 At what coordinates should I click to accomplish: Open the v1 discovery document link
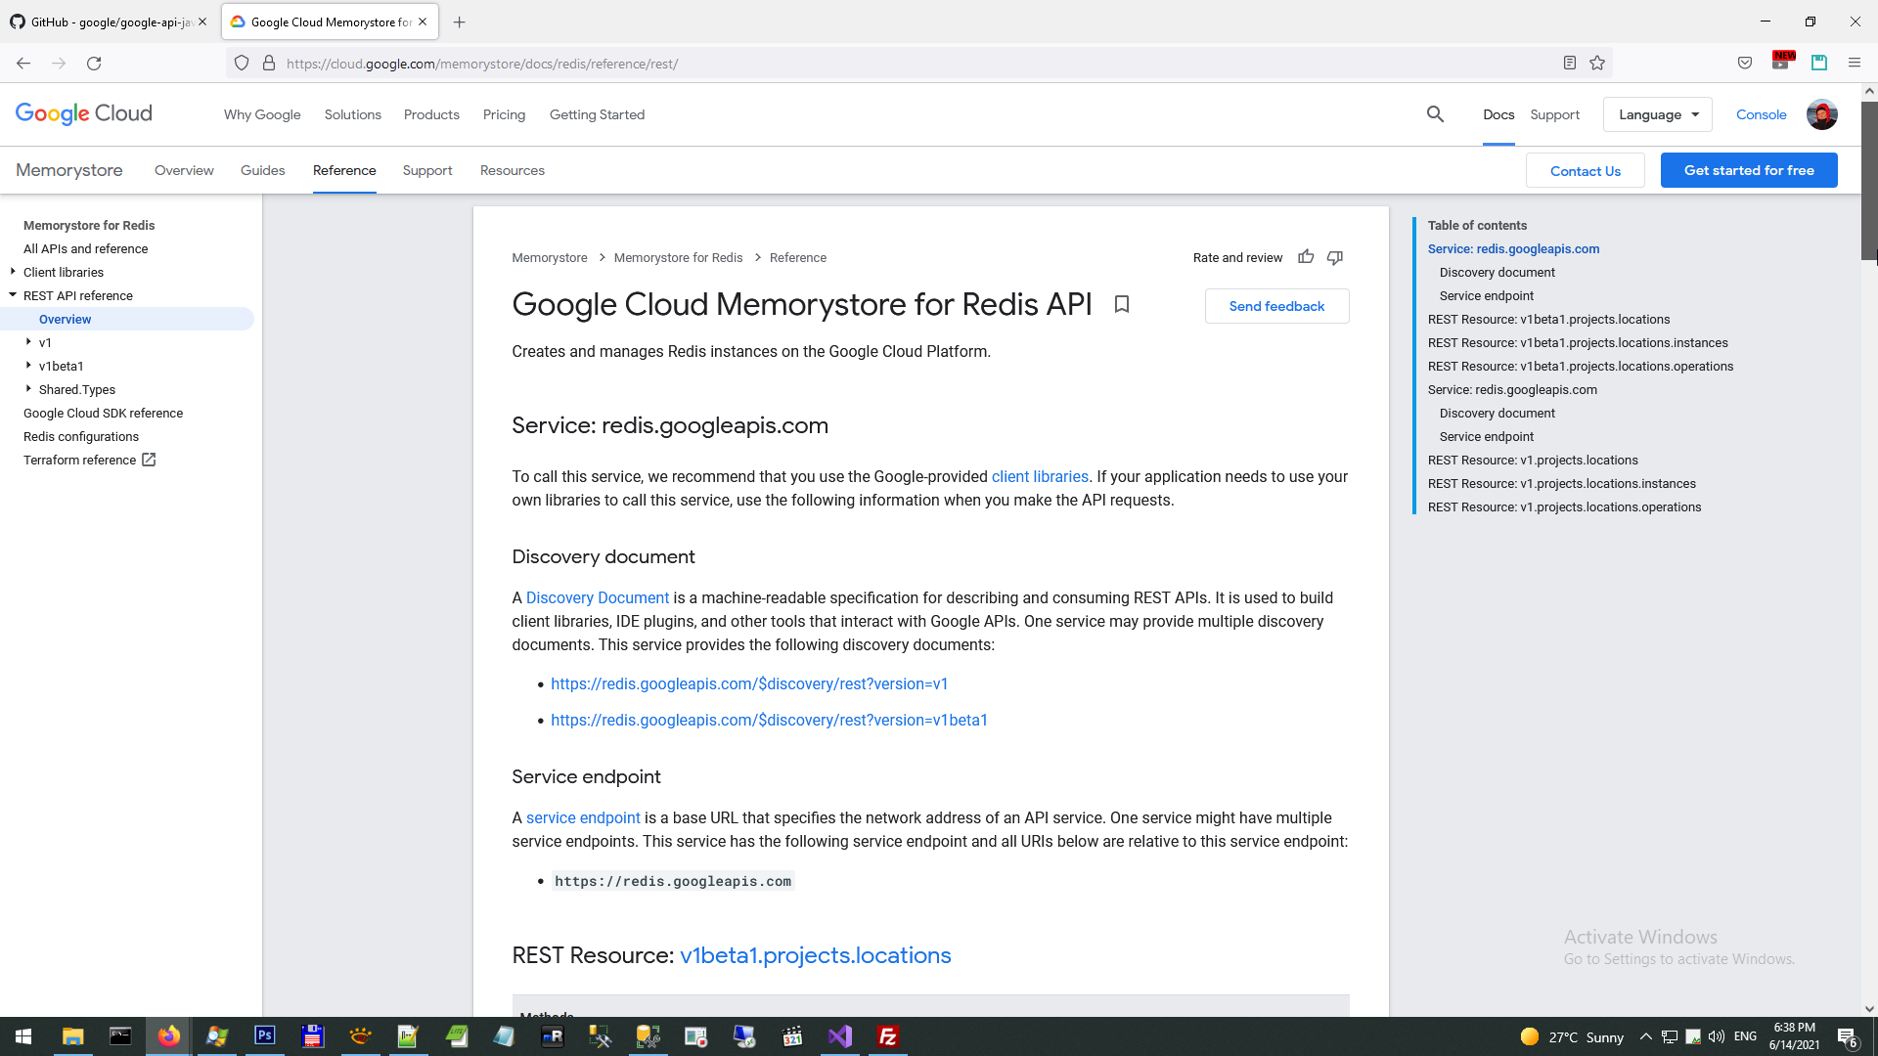coord(749,683)
